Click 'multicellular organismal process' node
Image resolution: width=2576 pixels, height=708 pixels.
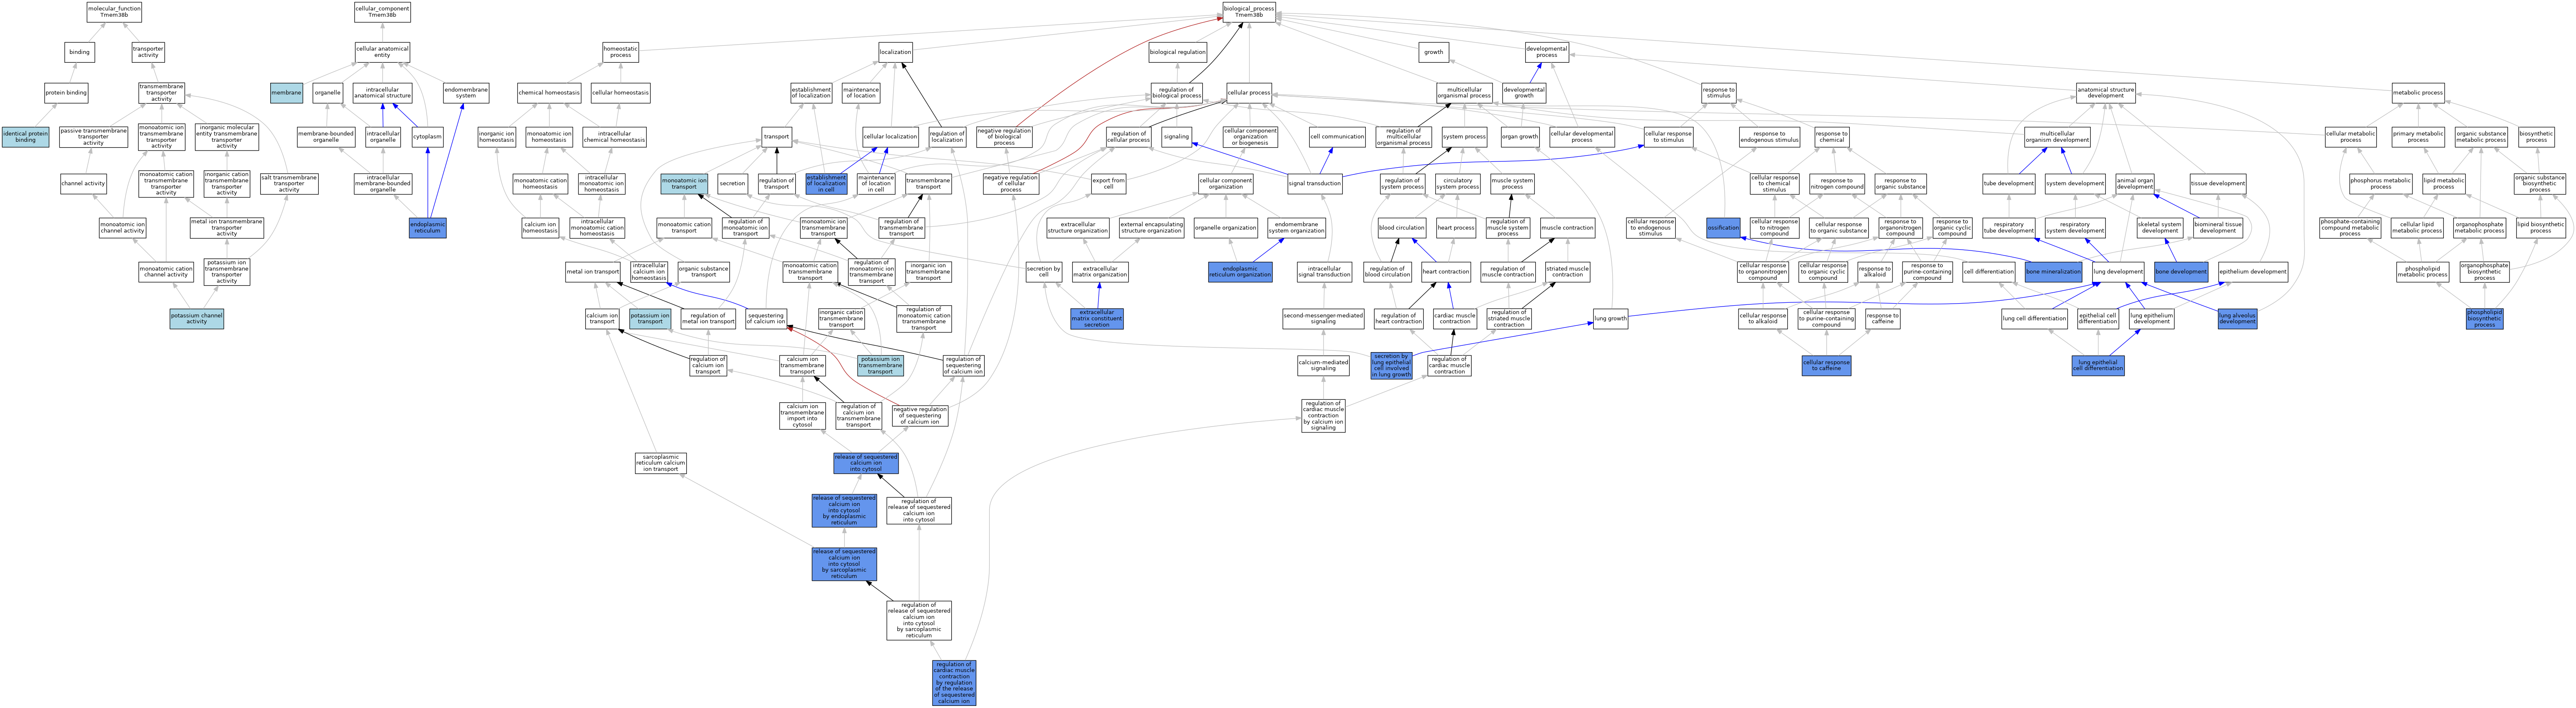pyautogui.click(x=1464, y=93)
